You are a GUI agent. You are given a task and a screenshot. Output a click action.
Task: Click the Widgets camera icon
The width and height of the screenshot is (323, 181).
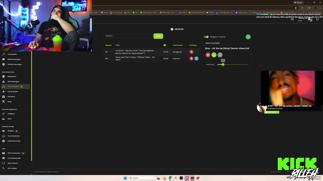(x=4, y=131)
